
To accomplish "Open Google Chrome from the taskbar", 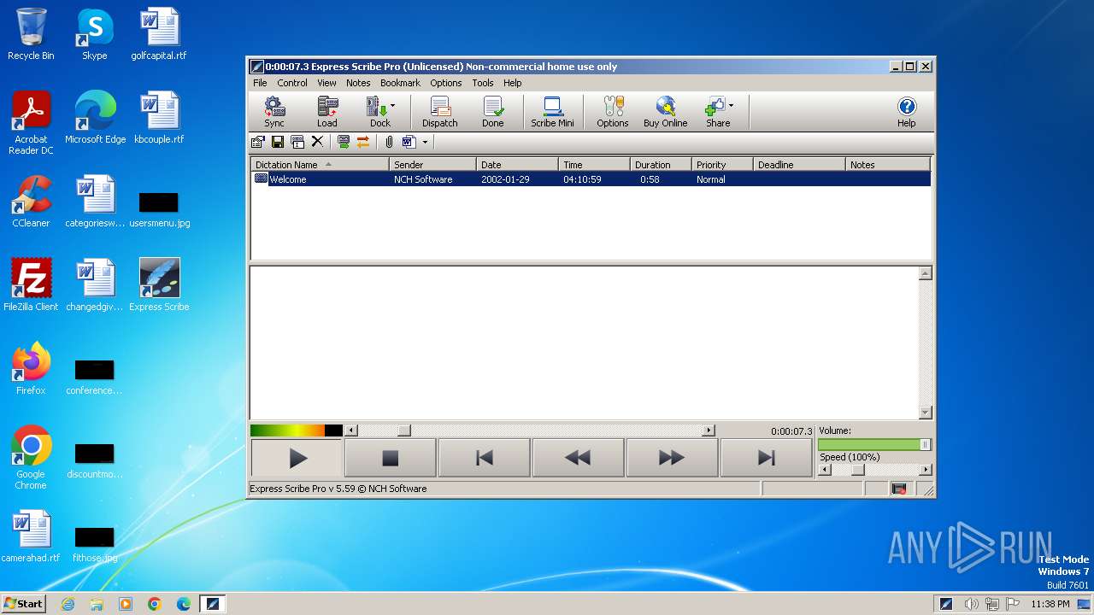I will (155, 604).
